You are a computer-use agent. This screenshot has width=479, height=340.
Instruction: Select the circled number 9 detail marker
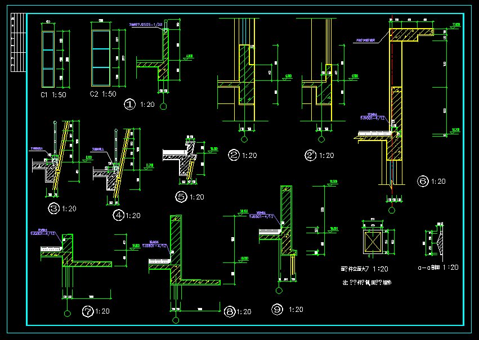coord(276,309)
